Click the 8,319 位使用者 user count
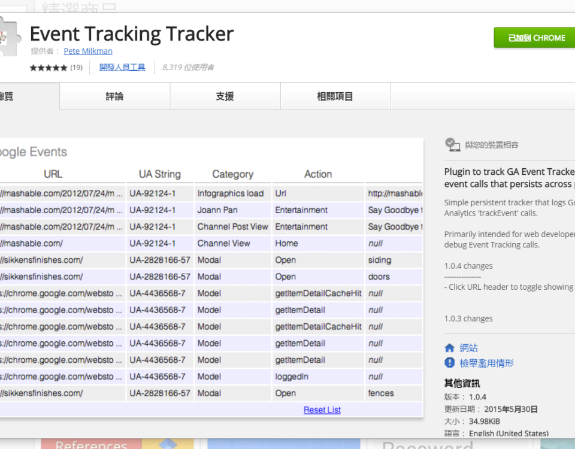The height and width of the screenshot is (449, 575). point(188,68)
